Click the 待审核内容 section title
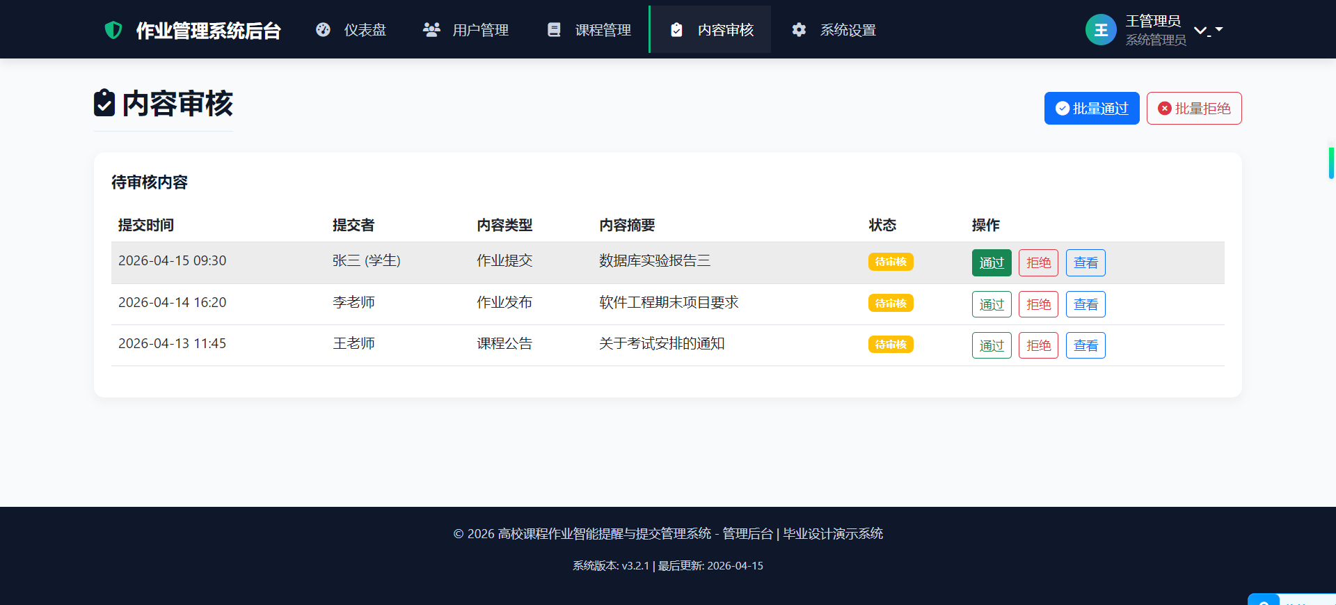 pos(150,182)
